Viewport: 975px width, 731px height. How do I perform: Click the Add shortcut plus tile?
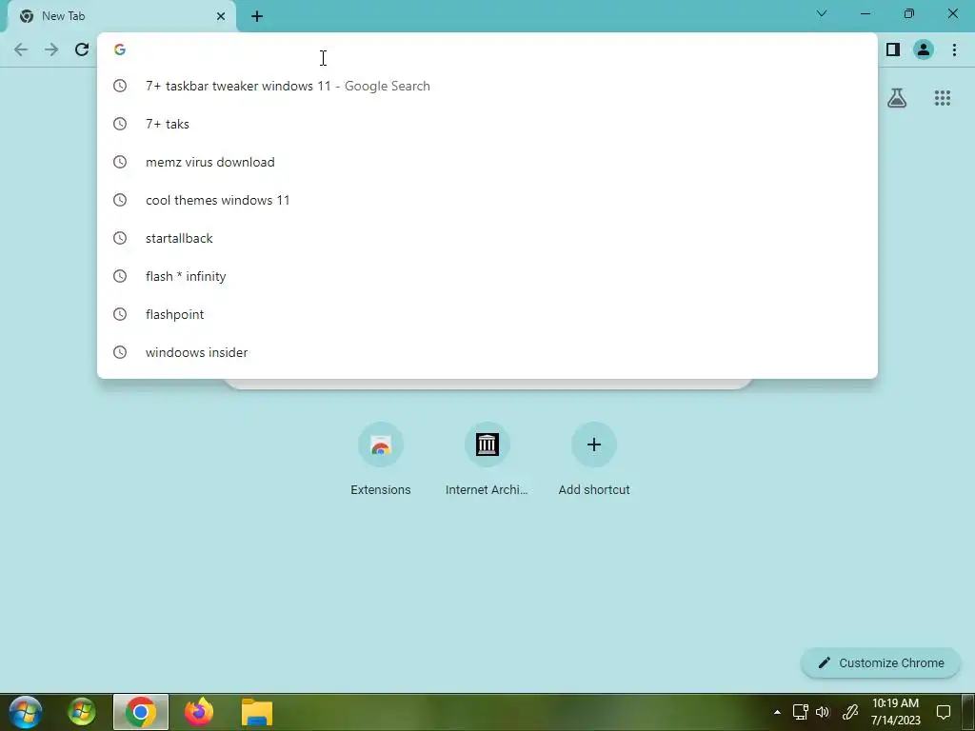(x=594, y=459)
